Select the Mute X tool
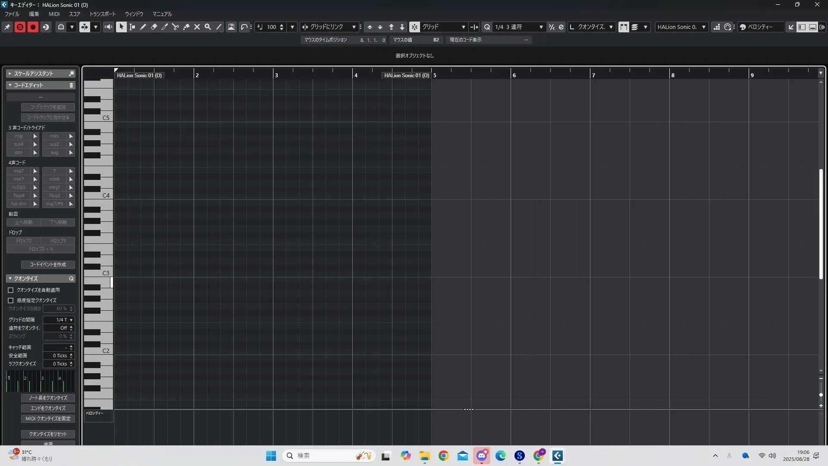Viewport: 828px width, 466px height. 197,27
